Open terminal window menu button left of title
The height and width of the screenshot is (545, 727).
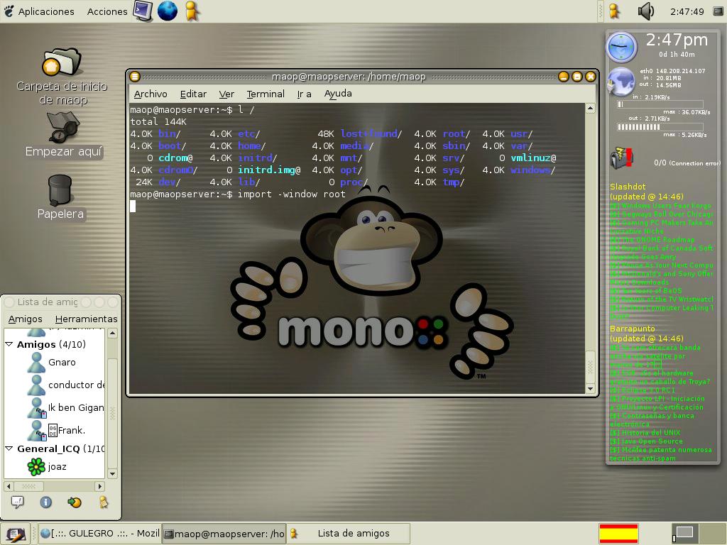tap(134, 77)
